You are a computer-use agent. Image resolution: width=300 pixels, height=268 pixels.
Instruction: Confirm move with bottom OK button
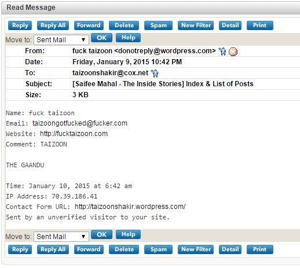101,234
